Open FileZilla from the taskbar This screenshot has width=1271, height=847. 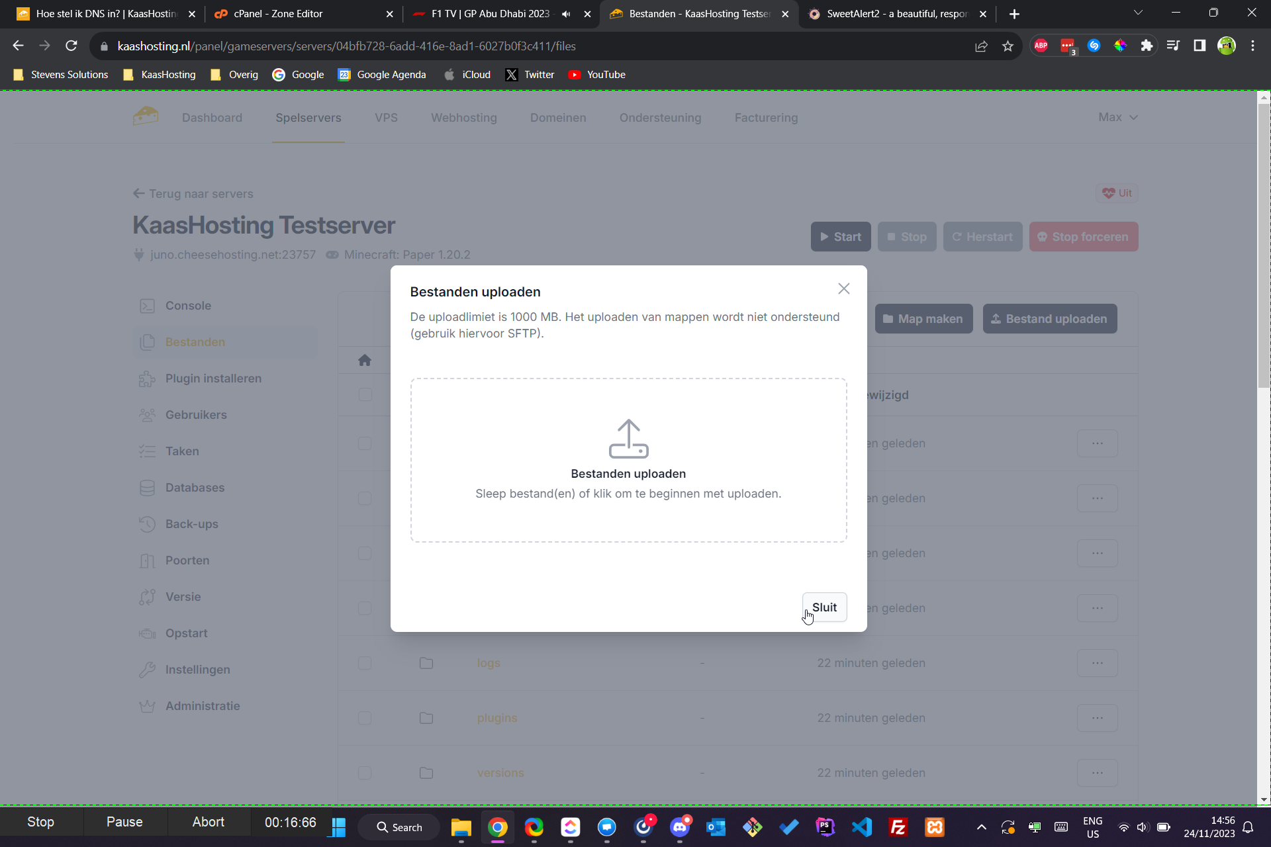pos(898,827)
